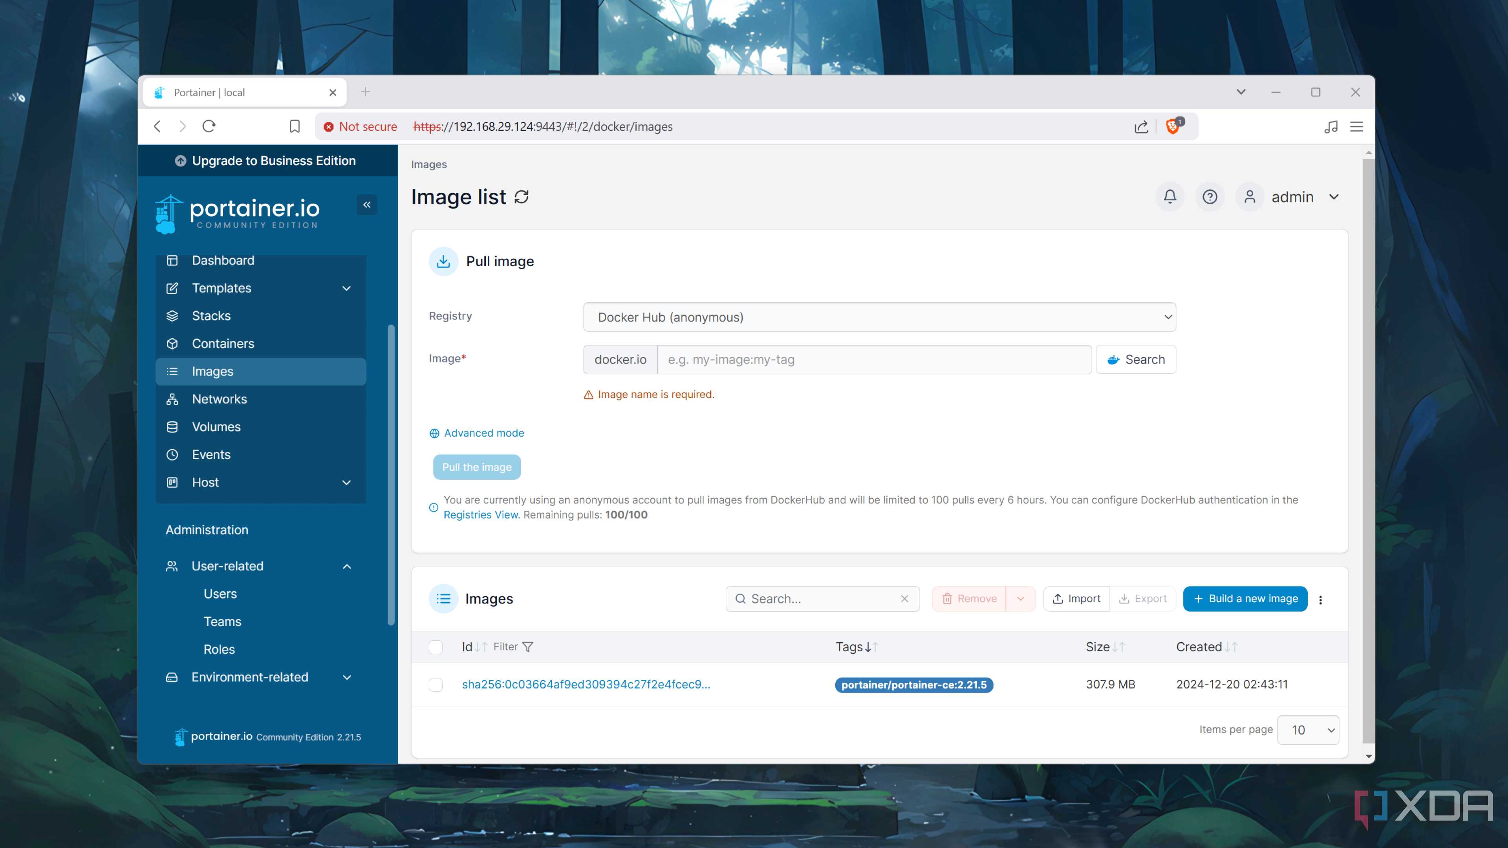Click the browser address bar URL

[x=543, y=126]
